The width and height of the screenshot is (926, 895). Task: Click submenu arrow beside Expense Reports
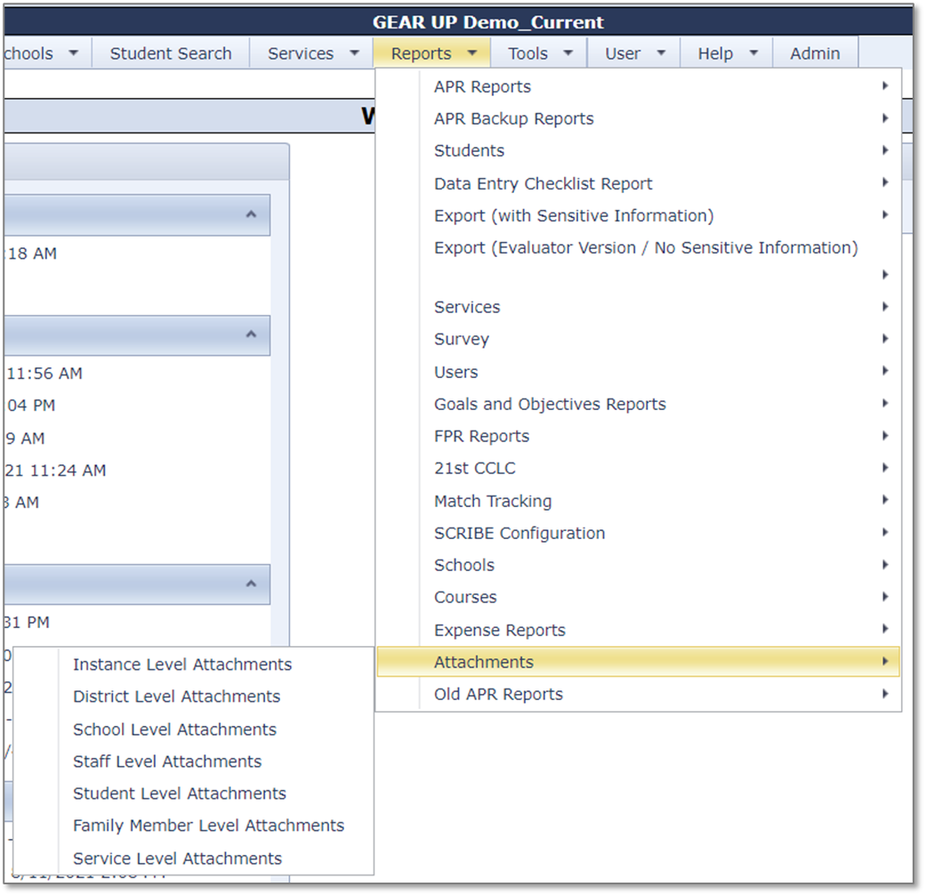pyautogui.click(x=885, y=629)
